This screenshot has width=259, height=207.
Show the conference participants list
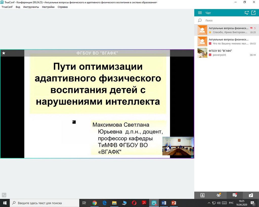[219, 195]
